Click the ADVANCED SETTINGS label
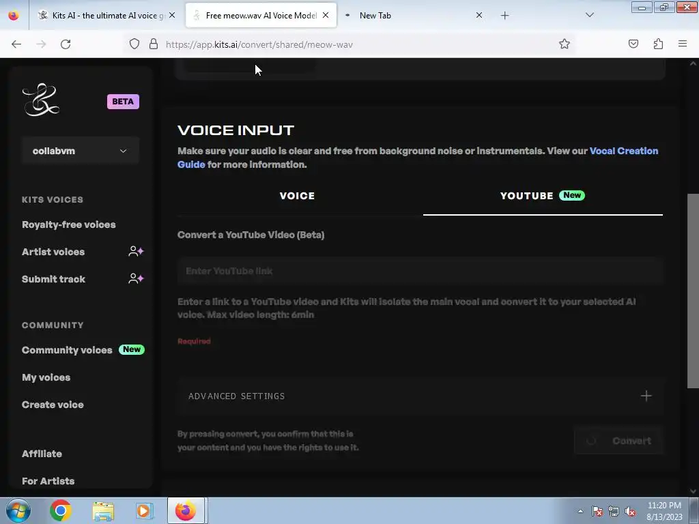The width and height of the screenshot is (699, 524). [236, 396]
